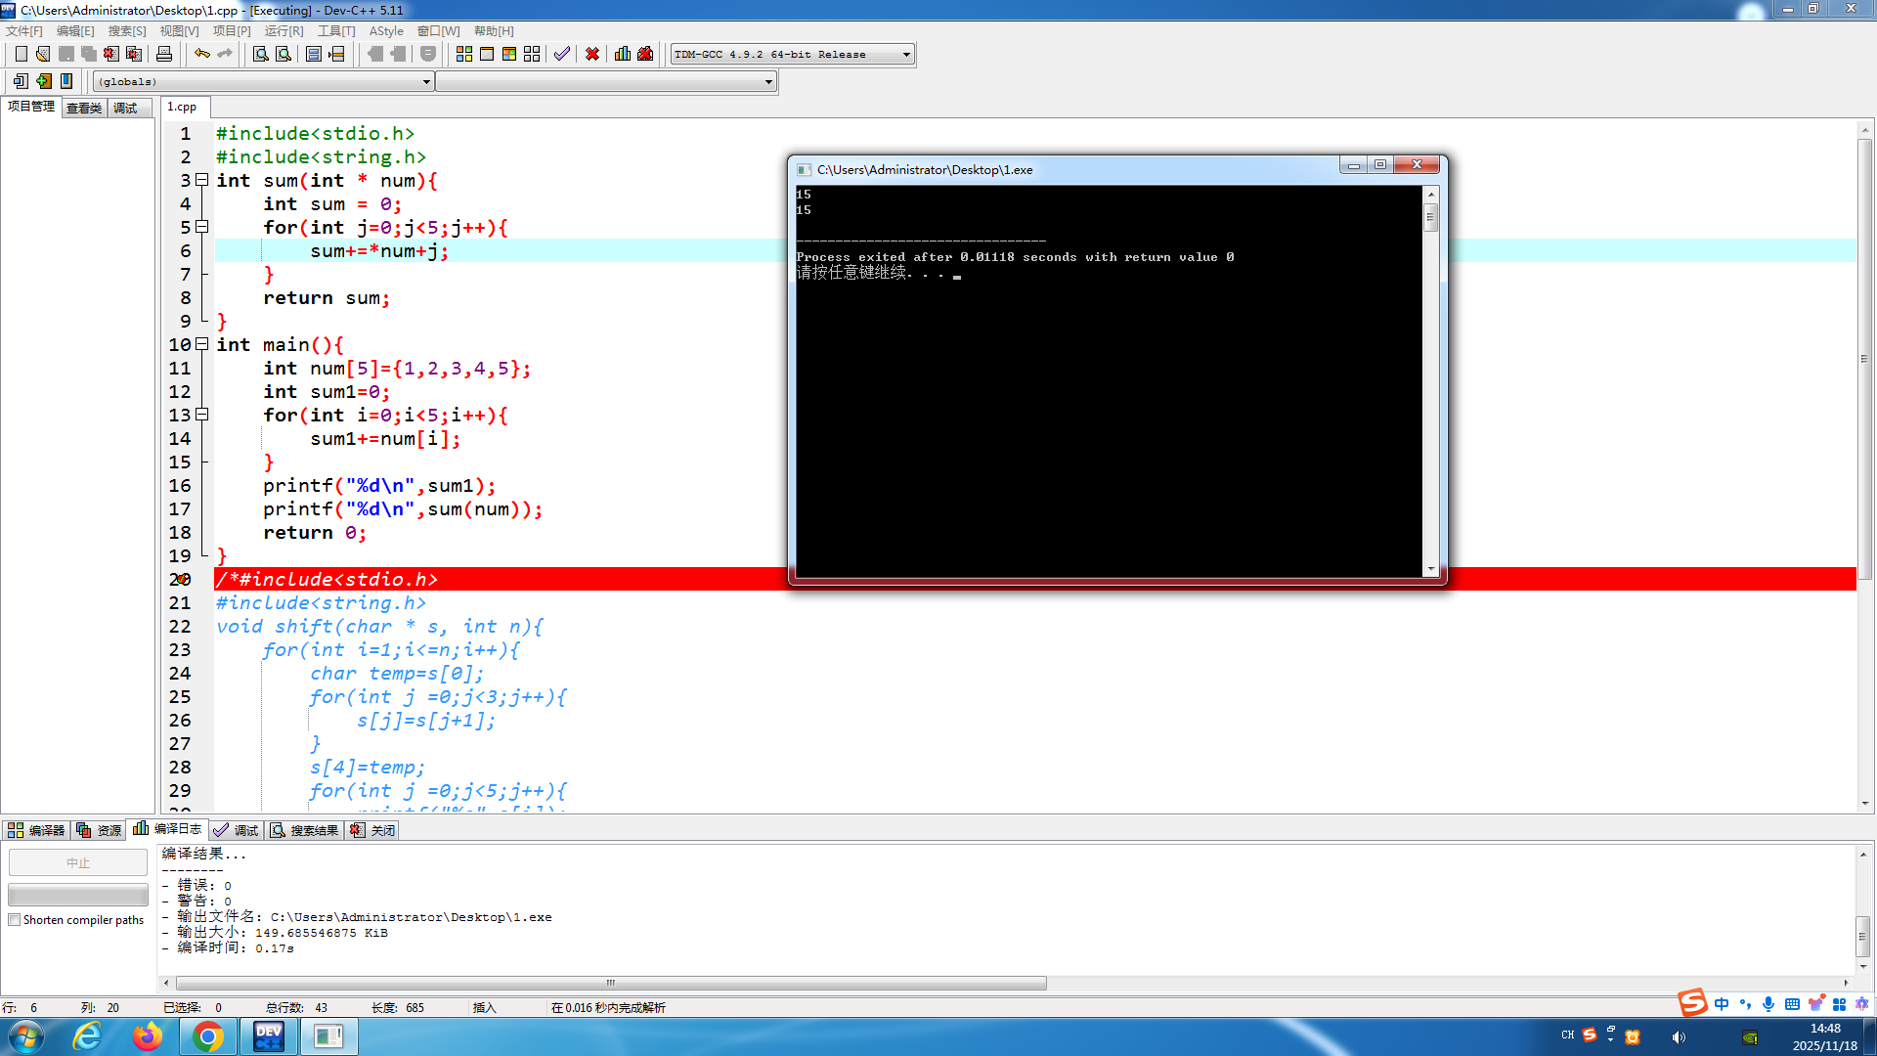Click the profile analysis bar chart icon
The height and width of the screenshot is (1056, 1877).
(x=623, y=54)
